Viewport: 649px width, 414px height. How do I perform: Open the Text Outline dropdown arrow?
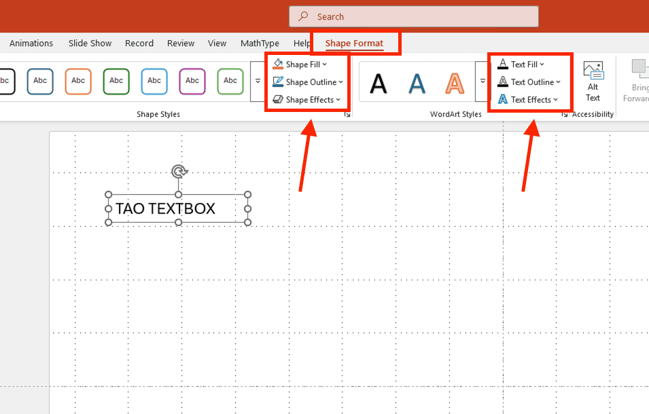click(558, 82)
